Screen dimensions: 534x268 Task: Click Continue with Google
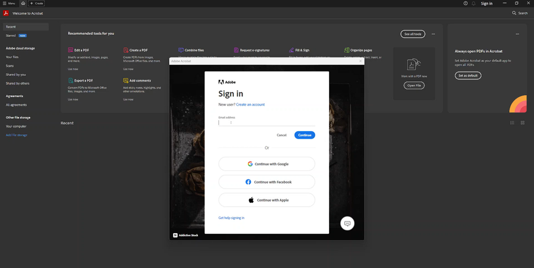point(266,164)
